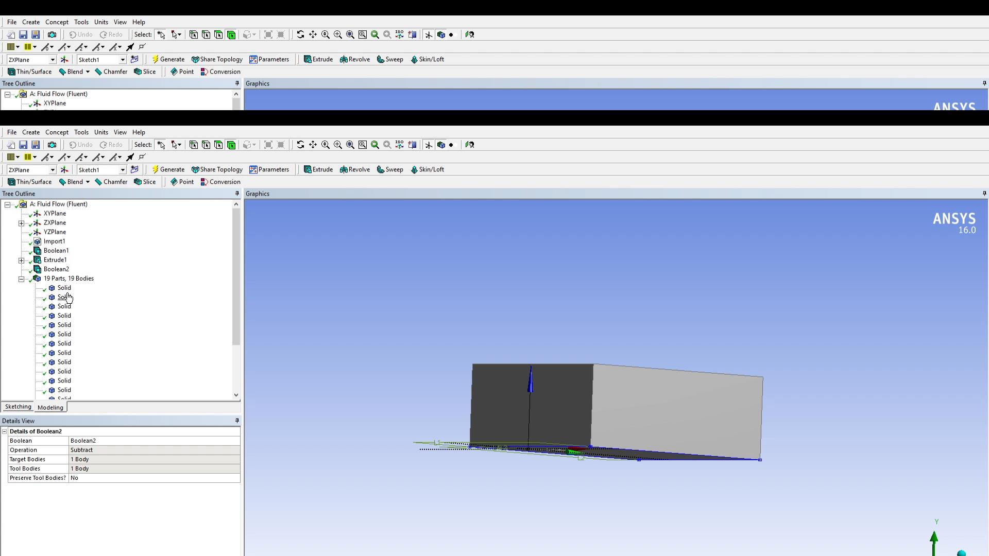Uncheck the Boolean2 visibility checkbox
This screenshot has height=556, width=989.
pyautogui.click(x=30, y=269)
